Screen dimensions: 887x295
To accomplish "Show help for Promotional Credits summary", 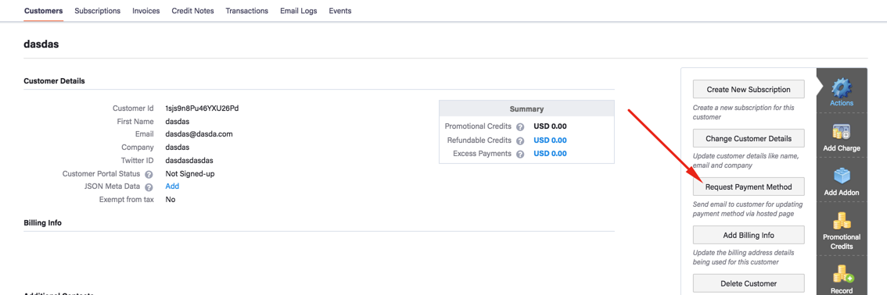I will [520, 127].
